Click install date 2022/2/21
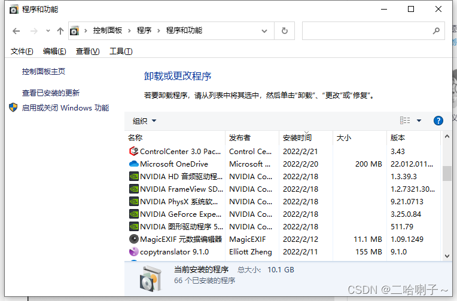 click(x=300, y=151)
